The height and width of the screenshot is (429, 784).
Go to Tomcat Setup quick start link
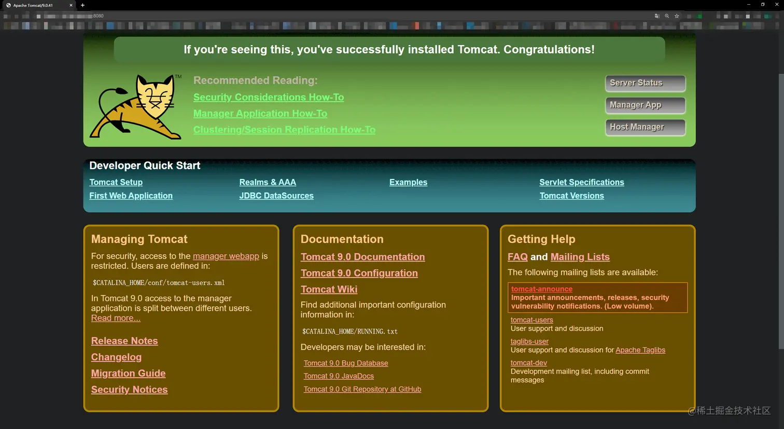point(116,182)
